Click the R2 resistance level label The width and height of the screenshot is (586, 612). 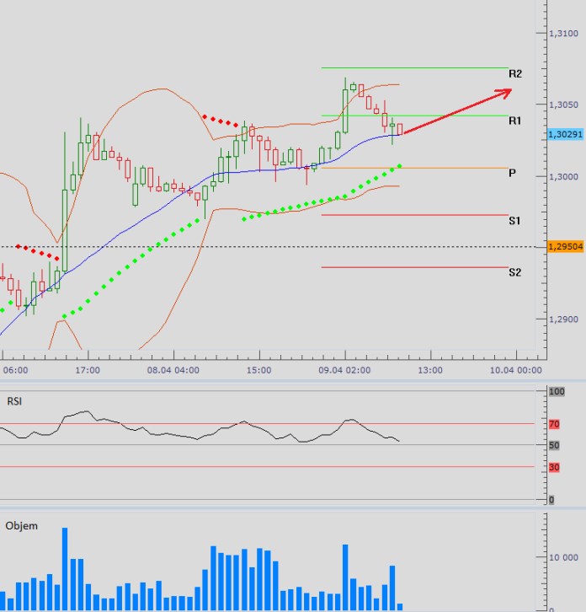click(515, 74)
